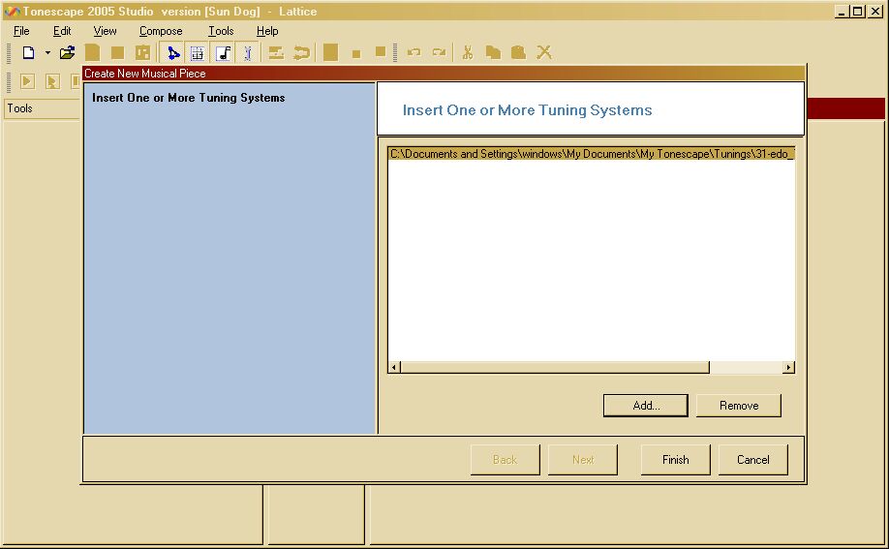
Task: Open the File menu
Action: coord(21,31)
